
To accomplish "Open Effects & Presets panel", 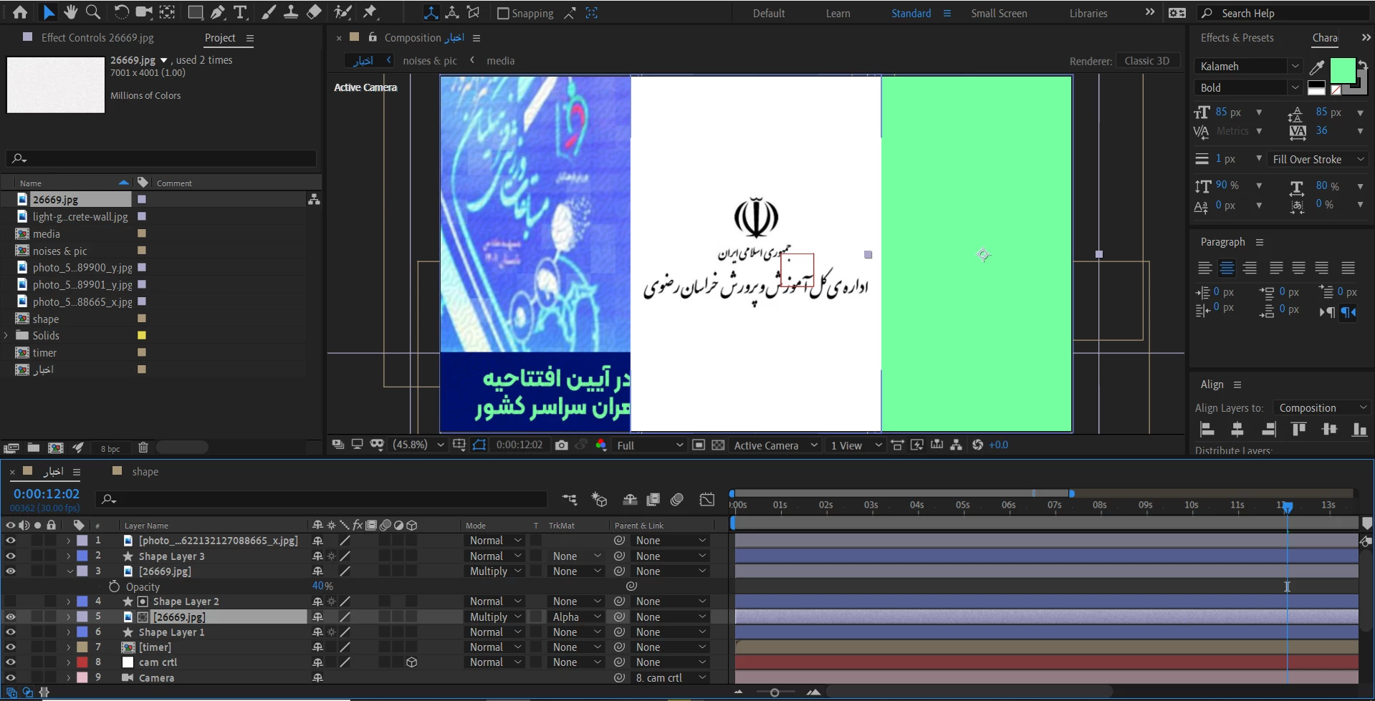I will (x=1237, y=37).
